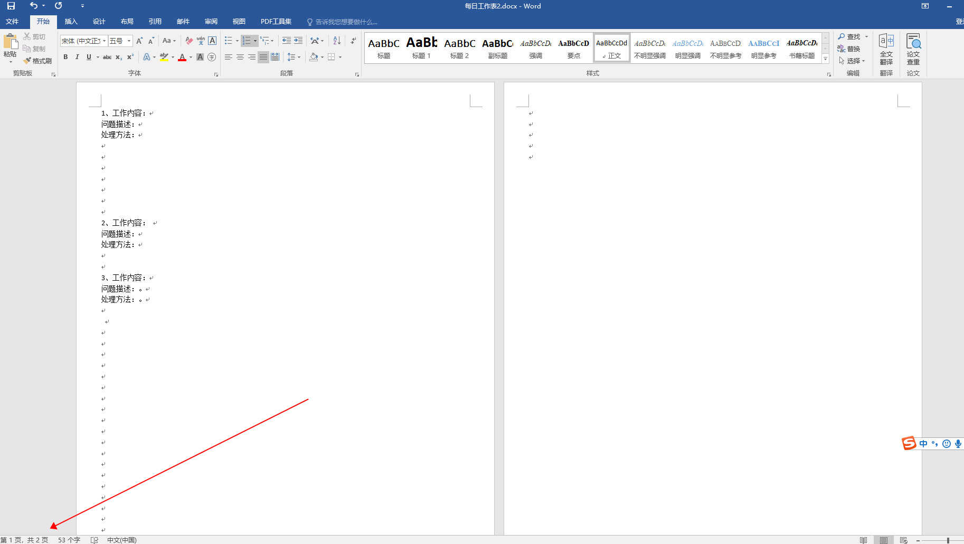Click the Paste clipboard icon

coord(10,42)
